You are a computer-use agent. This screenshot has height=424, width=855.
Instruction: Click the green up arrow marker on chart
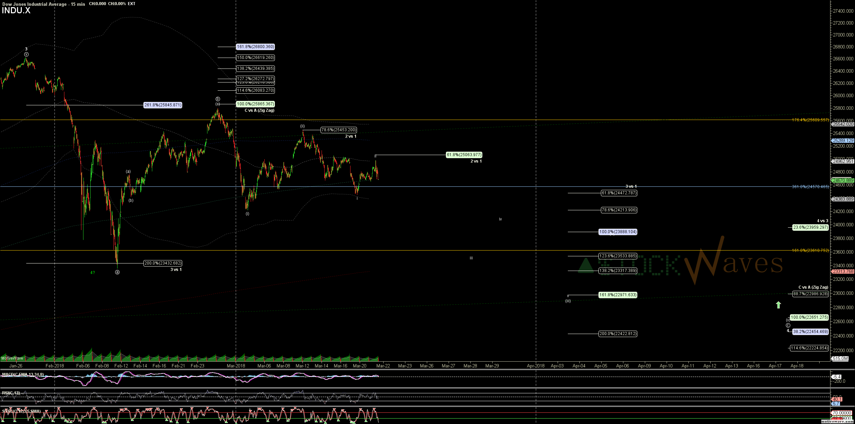coord(778,305)
